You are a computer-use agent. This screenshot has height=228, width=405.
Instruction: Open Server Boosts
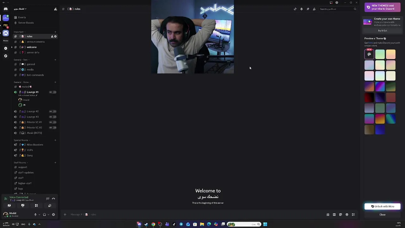35,23
